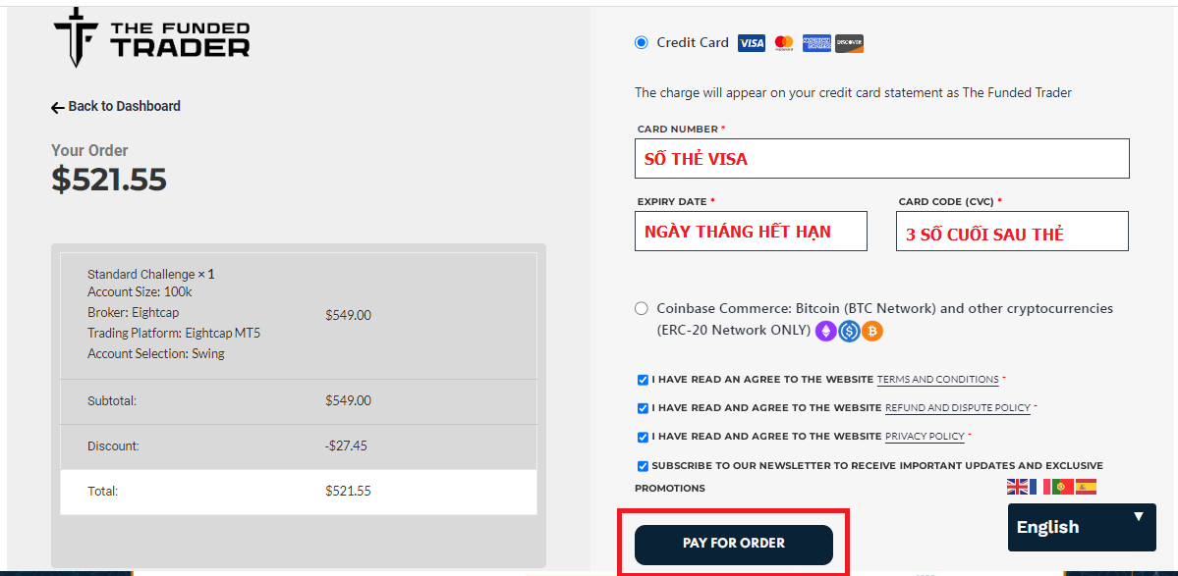
Task: Click the Visa card icon
Action: [x=752, y=43]
